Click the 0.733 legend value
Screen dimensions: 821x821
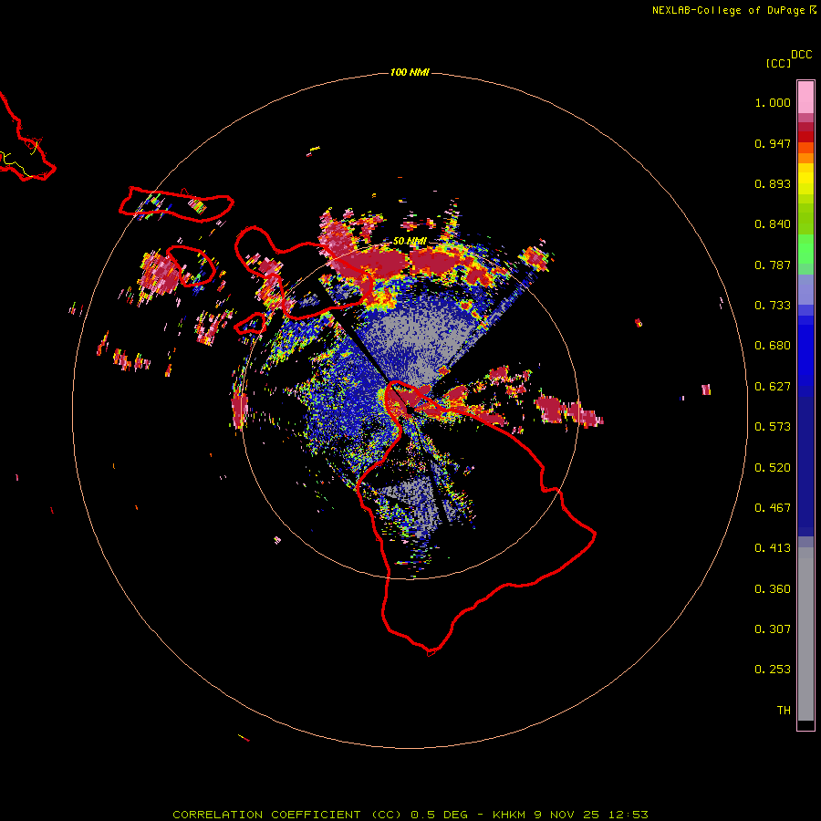coord(773,306)
